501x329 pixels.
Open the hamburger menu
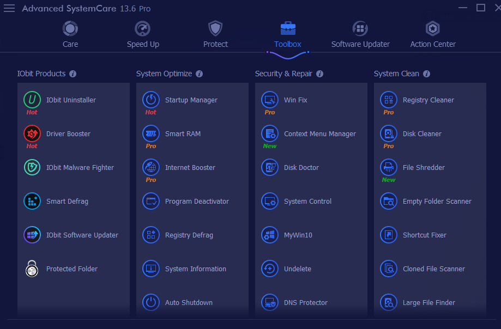pos(9,8)
